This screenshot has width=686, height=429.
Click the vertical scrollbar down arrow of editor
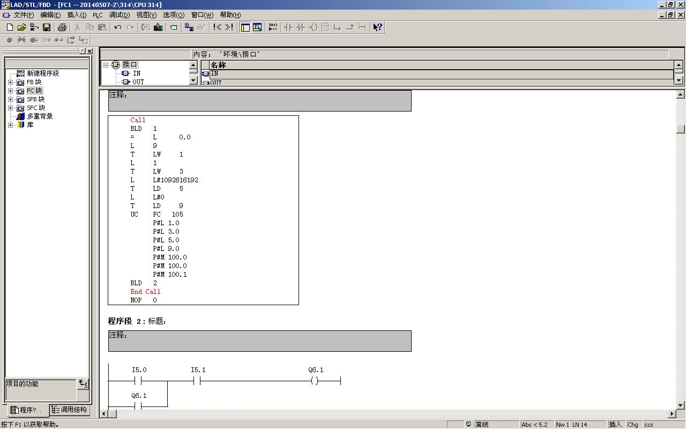point(681,405)
